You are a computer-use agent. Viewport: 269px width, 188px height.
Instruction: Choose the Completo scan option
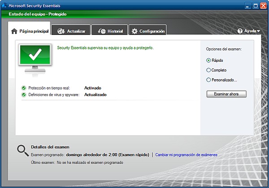click(x=208, y=70)
